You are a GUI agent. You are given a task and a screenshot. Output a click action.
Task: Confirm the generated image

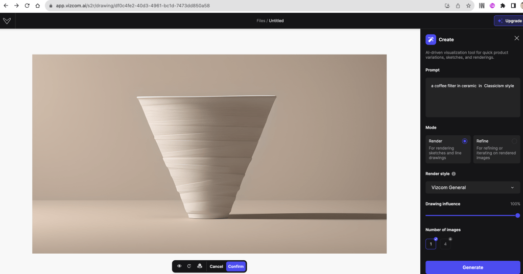(x=236, y=266)
